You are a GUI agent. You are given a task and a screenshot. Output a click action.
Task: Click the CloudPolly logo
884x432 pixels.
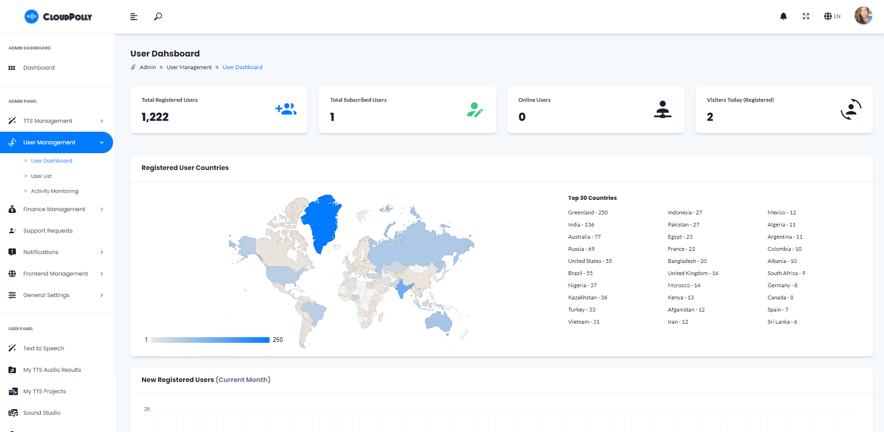tap(58, 17)
